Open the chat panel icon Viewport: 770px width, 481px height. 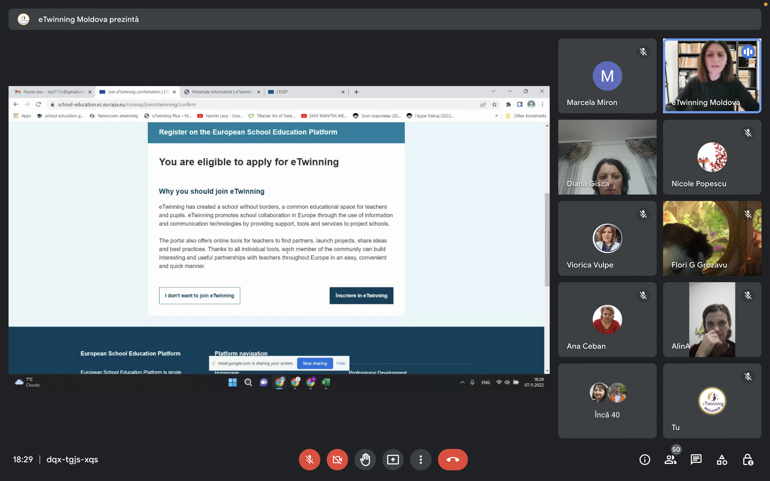(x=696, y=459)
